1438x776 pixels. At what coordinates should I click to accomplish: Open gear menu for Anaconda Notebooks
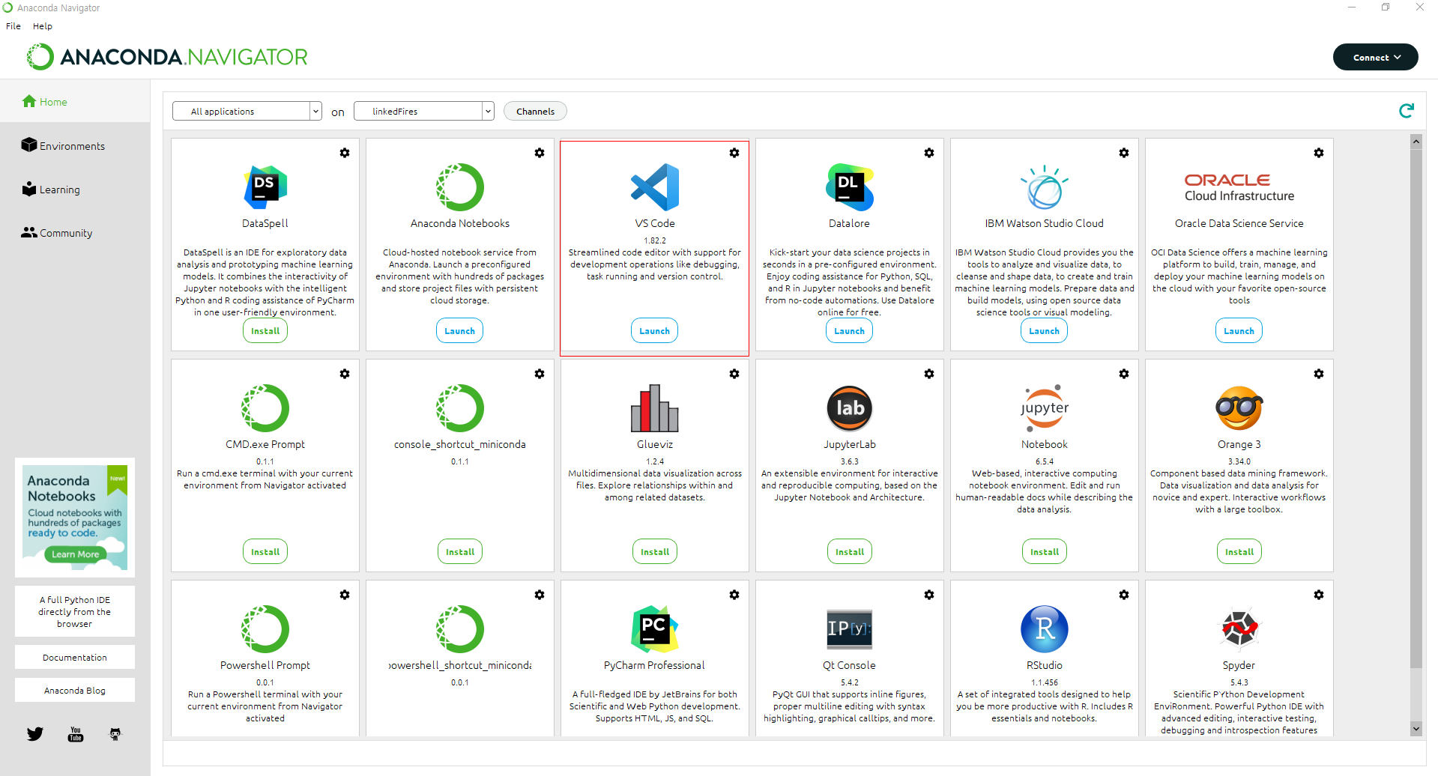[x=540, y=153]
